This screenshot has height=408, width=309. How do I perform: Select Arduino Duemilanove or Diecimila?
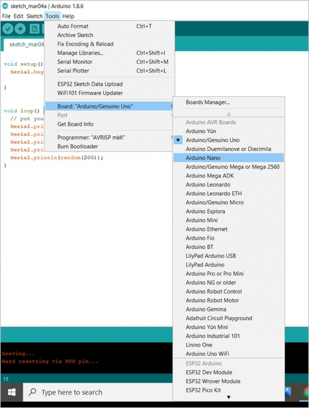229,149
